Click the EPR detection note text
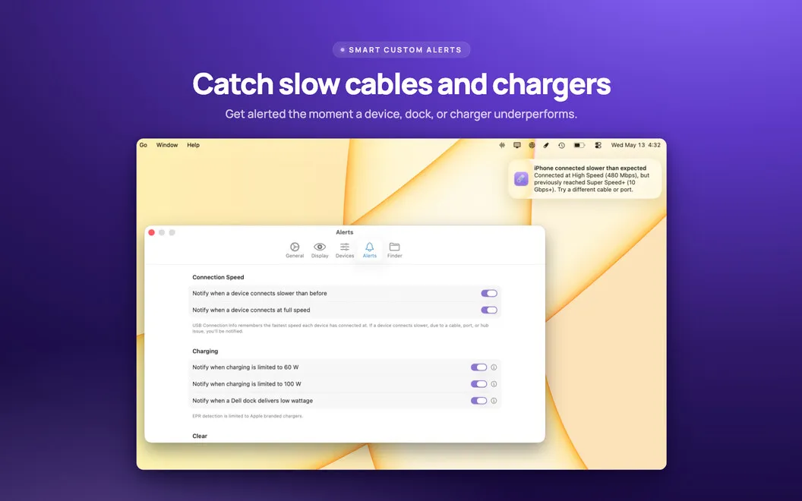This screenshot has height=501, width=802. 248,416
